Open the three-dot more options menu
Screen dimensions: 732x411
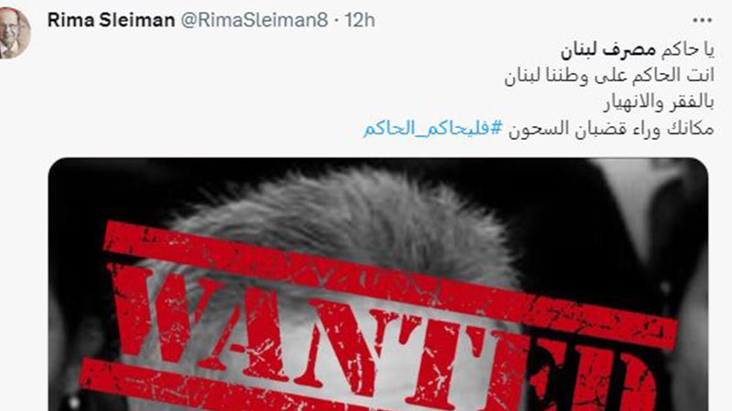[702, 20]
